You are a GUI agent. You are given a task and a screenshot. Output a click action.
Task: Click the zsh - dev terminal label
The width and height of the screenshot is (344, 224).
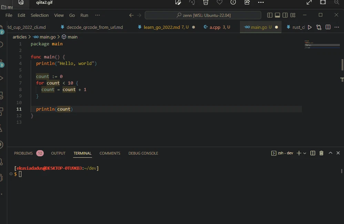[x=282, y=153]
